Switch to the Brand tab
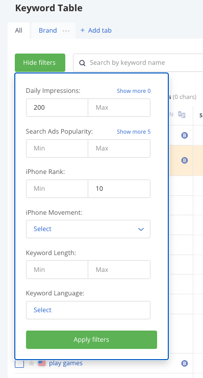 point(48,31)
